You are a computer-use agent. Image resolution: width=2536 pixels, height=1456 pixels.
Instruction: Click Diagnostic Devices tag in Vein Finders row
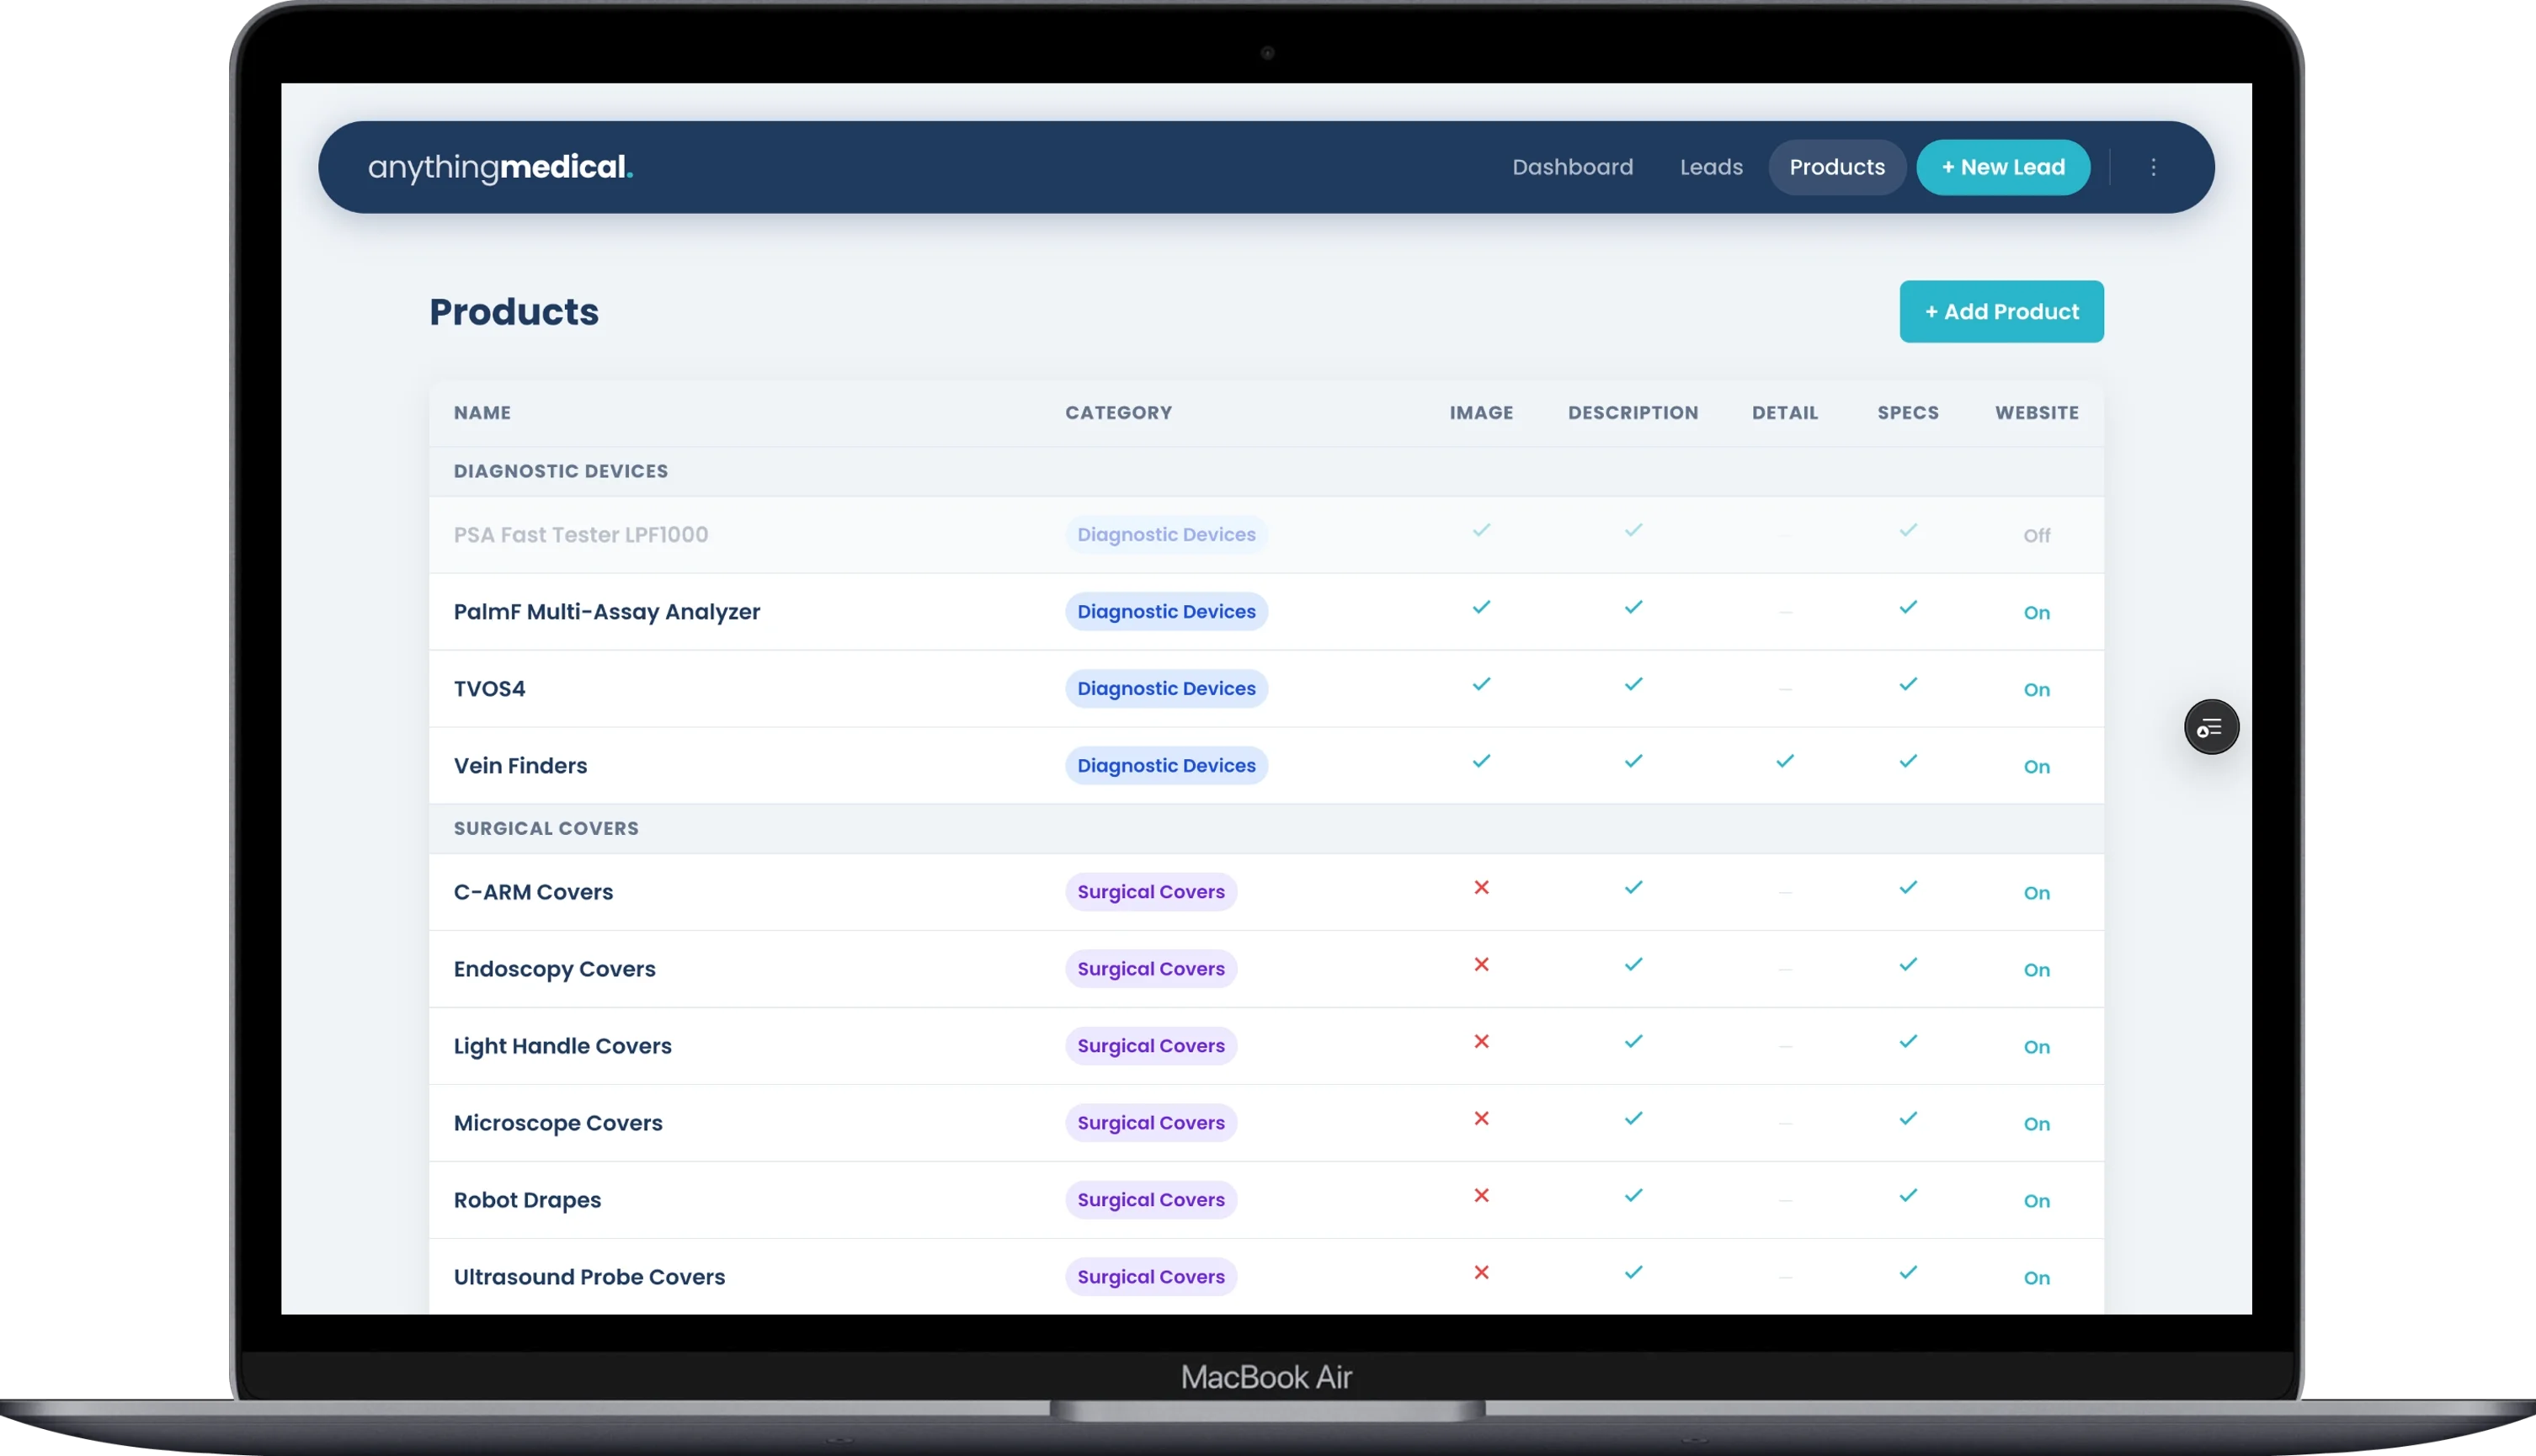tap(1165, 765)
